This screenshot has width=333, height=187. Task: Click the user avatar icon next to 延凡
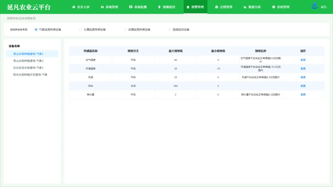point(314,6)
